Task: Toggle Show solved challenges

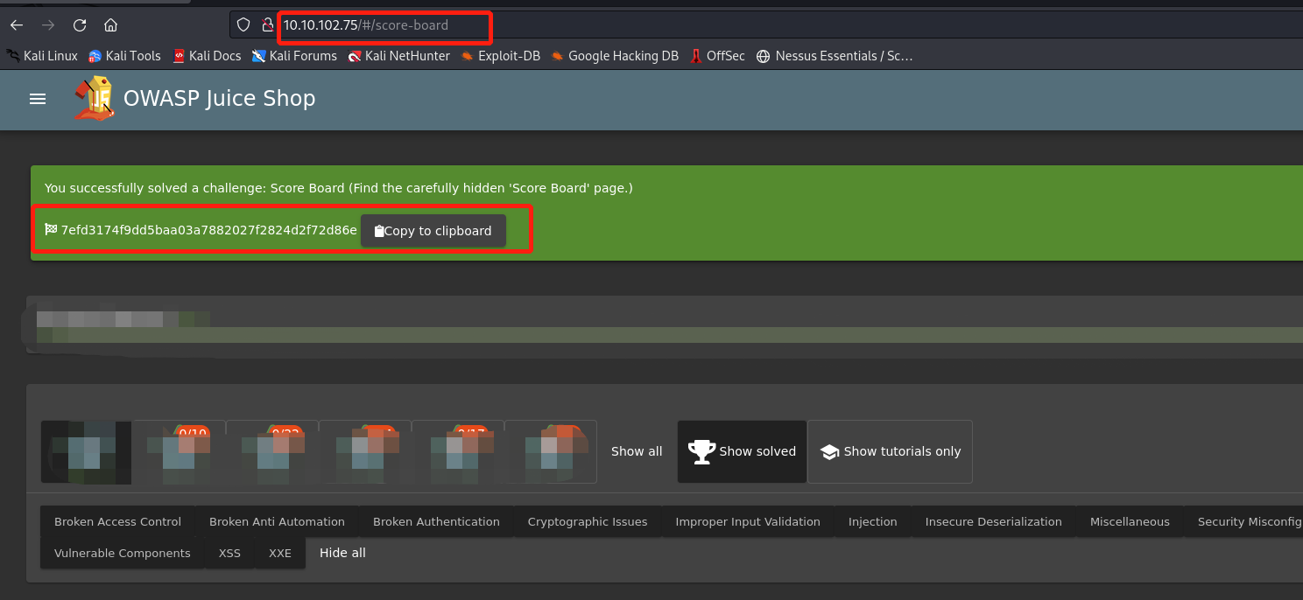Action: click(742, 451)
